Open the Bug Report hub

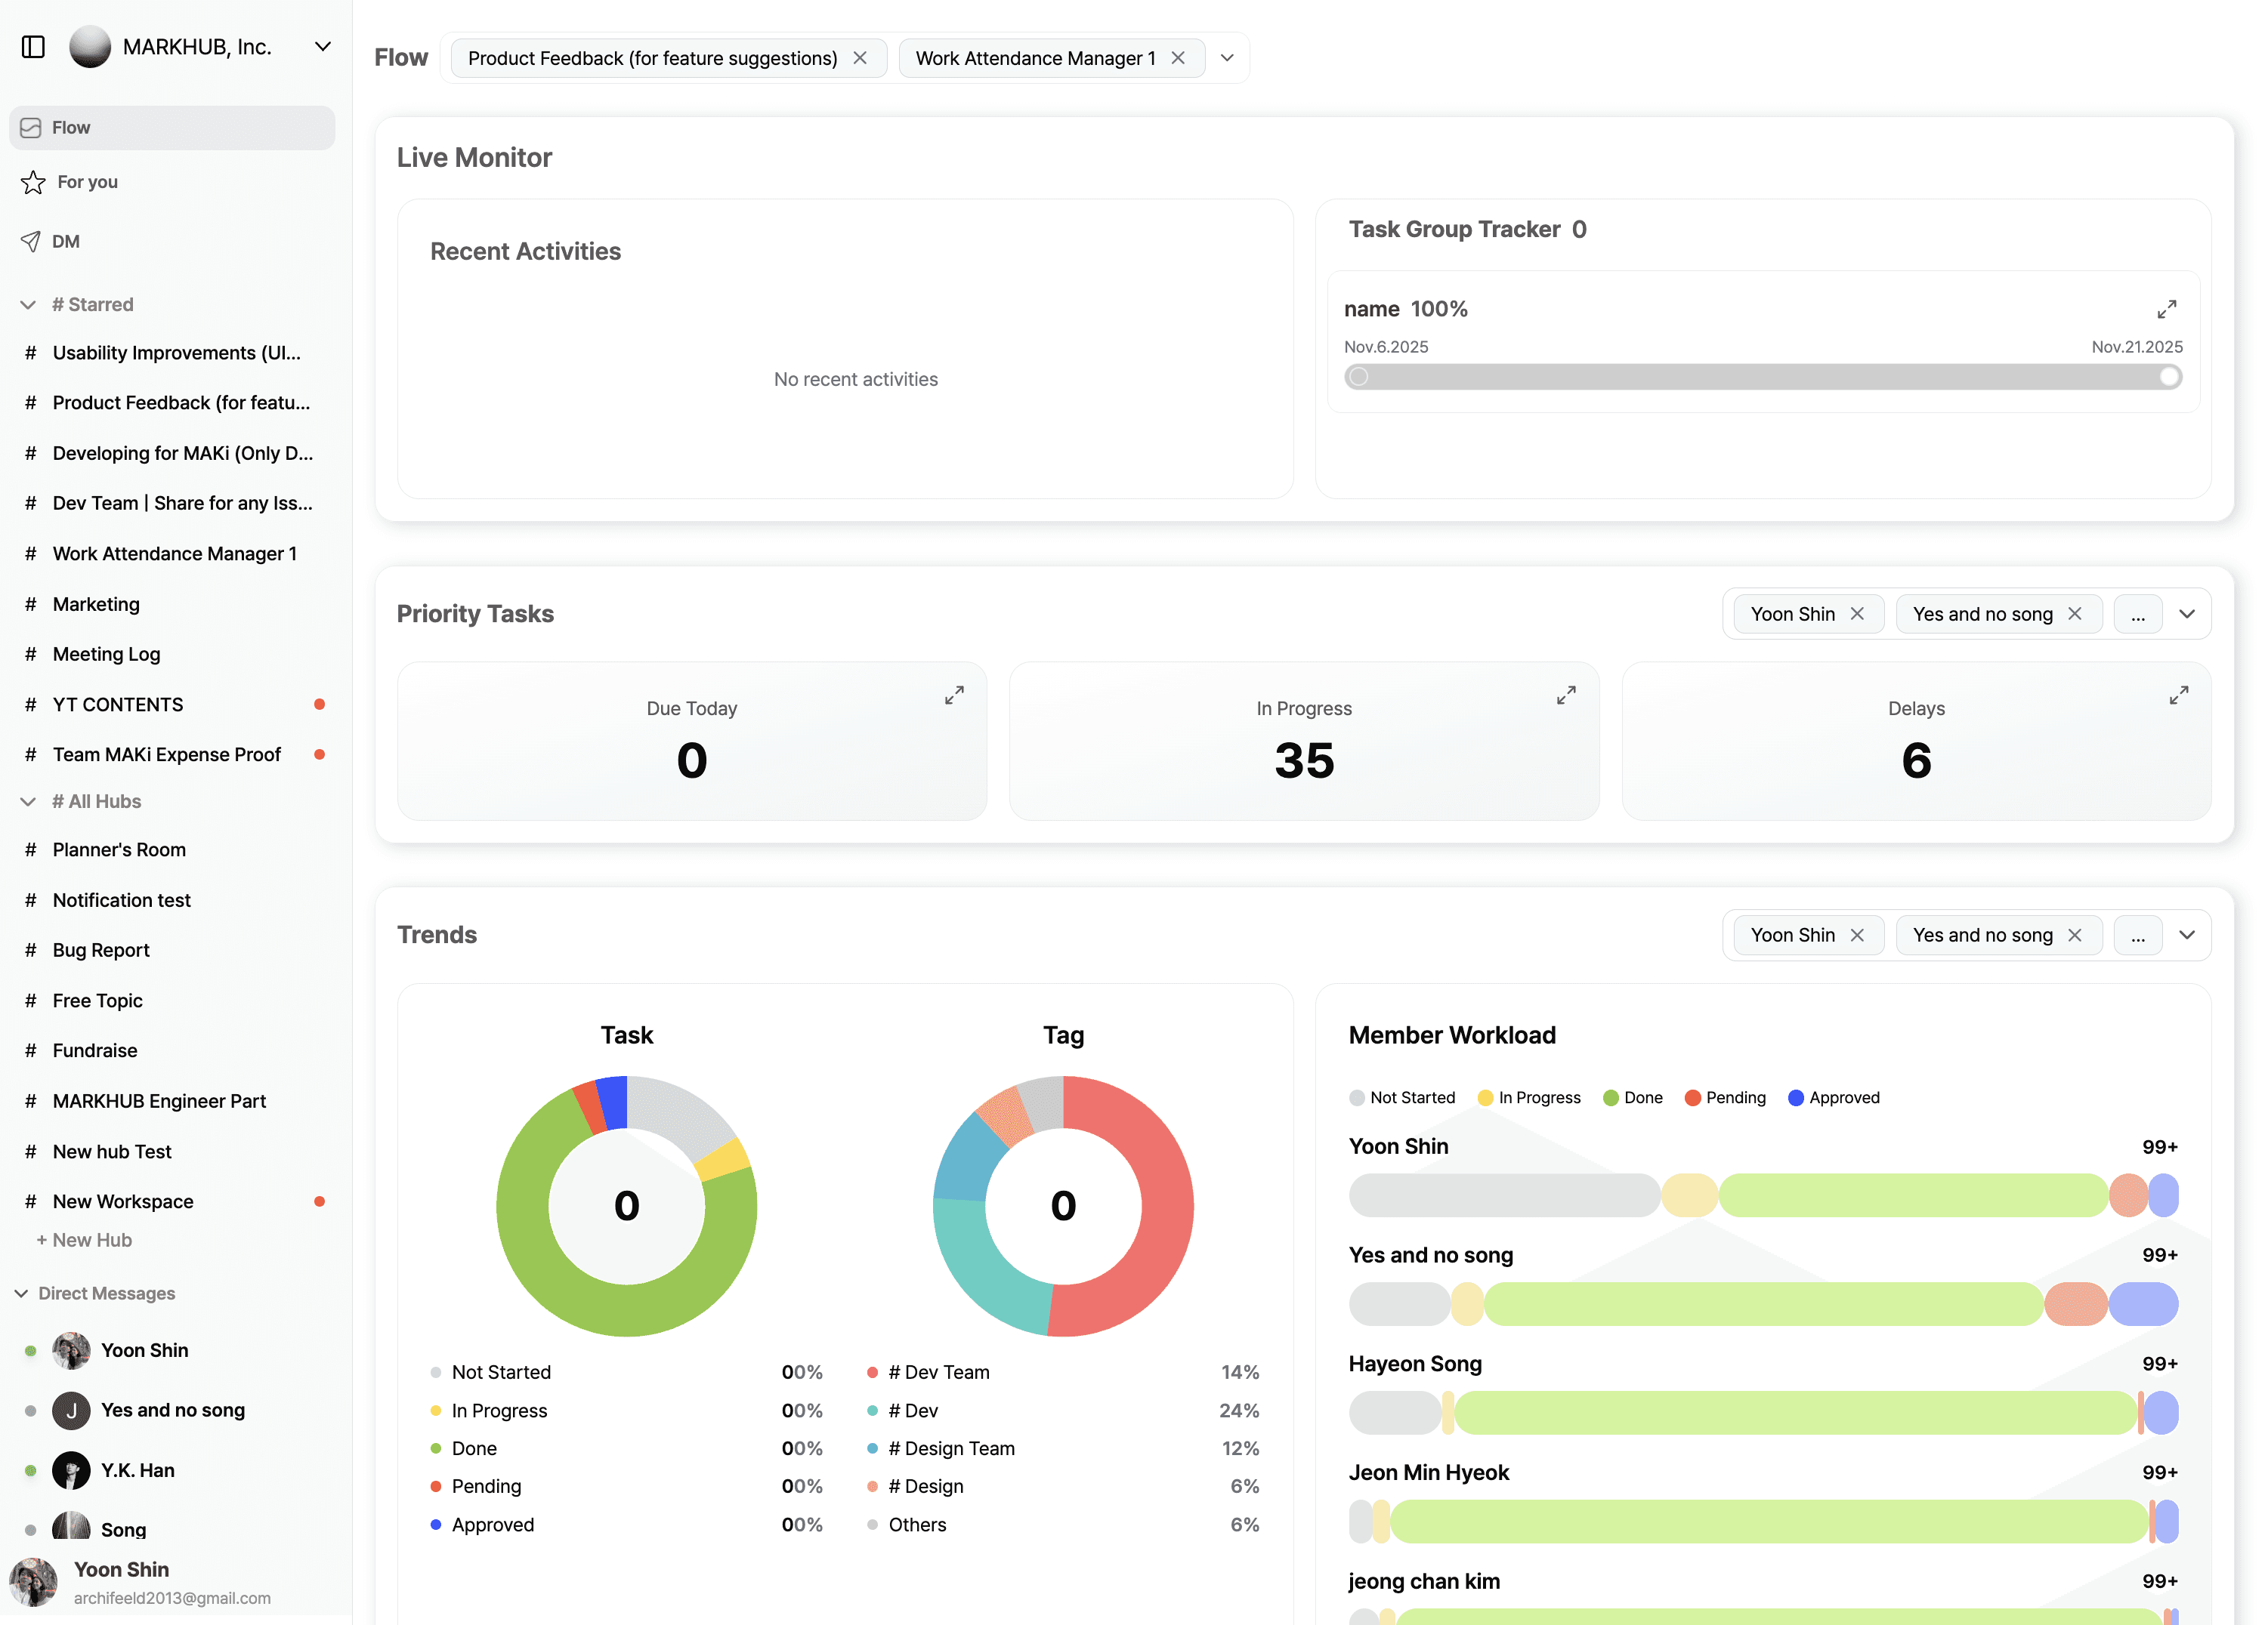101,949
